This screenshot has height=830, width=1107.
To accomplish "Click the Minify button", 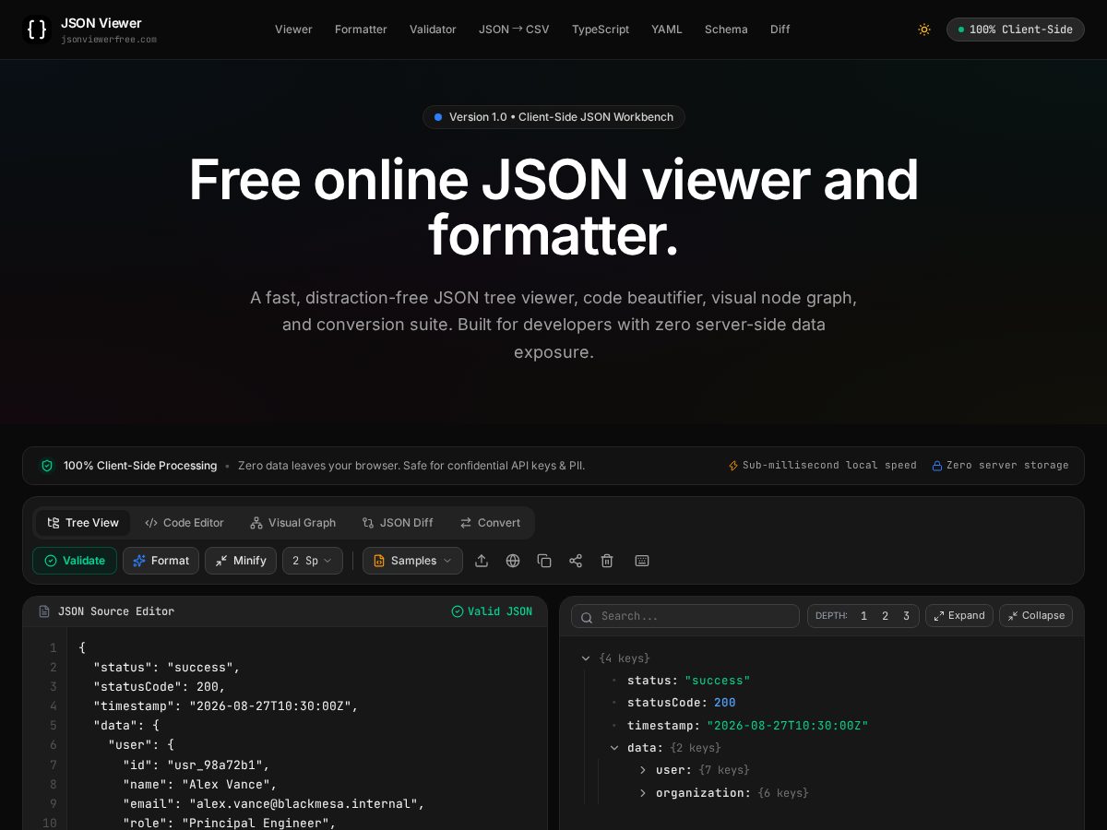I will click(241, 561).
